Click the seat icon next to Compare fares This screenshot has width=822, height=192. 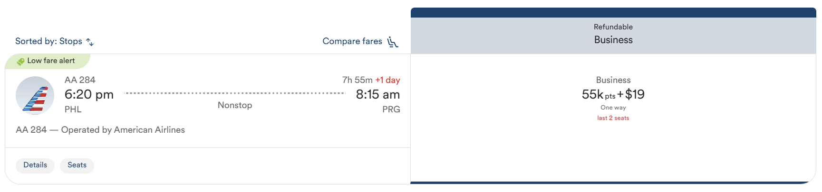point(392,42)
